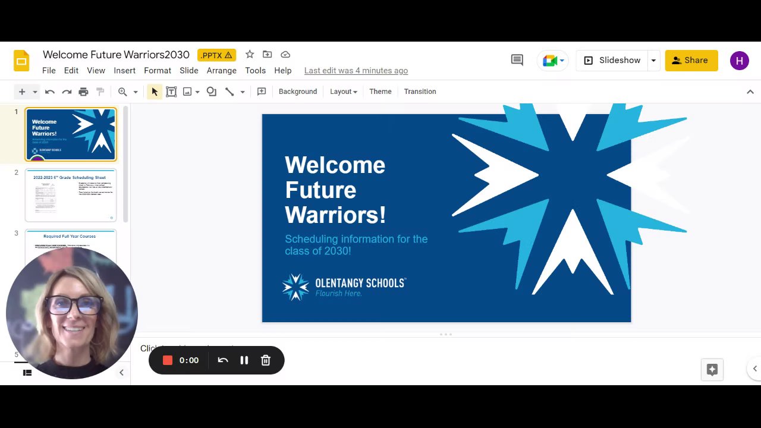Click the Share button

(x=691, y=60)
